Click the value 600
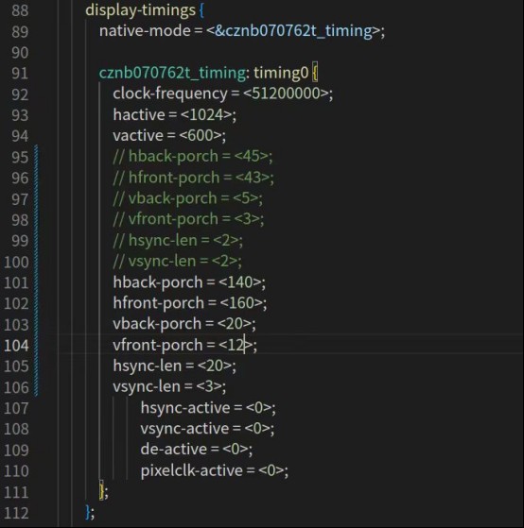The width and height of the screenshot is (524, 528). (x=201, y=136)
